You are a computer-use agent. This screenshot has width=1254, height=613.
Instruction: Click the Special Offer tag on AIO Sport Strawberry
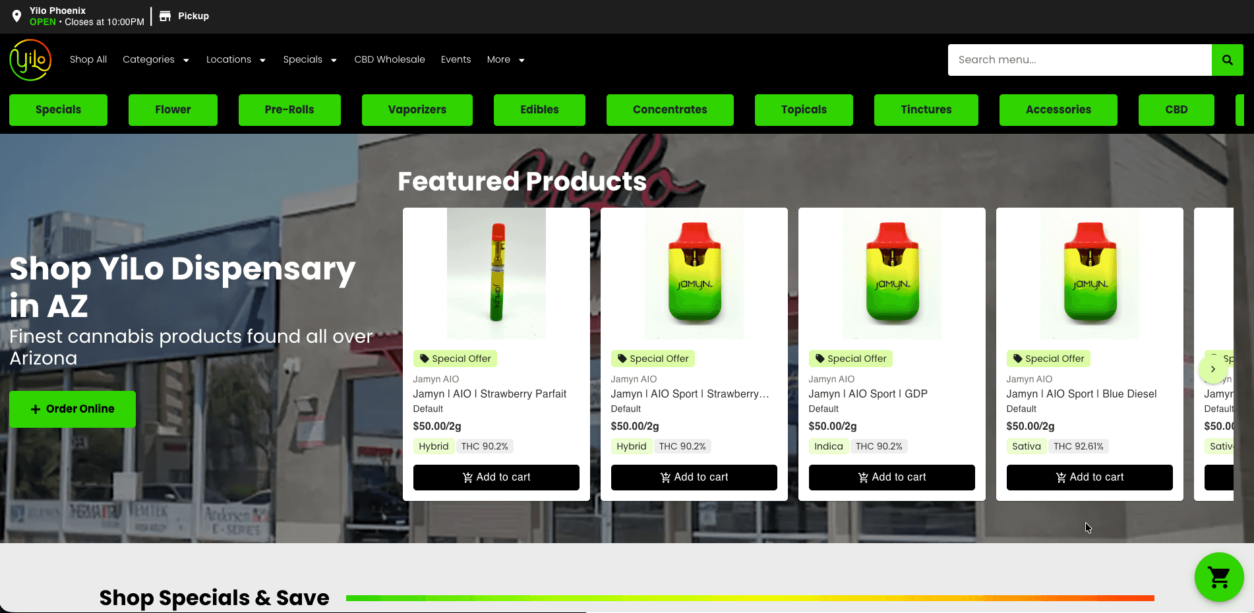coord(653,359)
